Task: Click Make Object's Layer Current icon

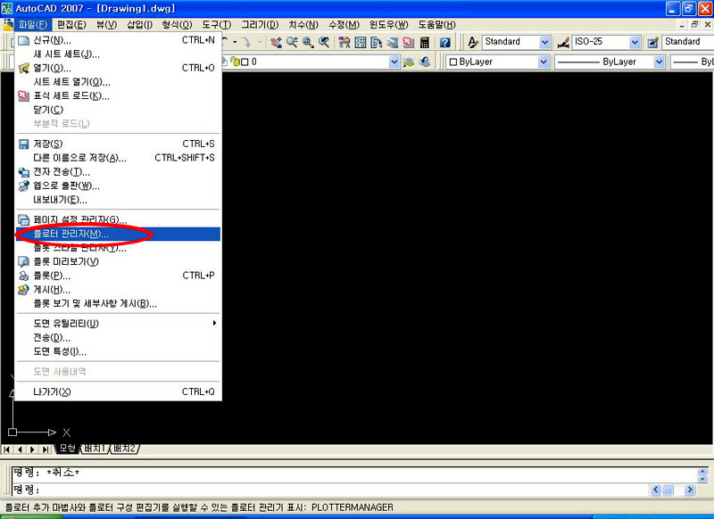Action: coord(409,62)
